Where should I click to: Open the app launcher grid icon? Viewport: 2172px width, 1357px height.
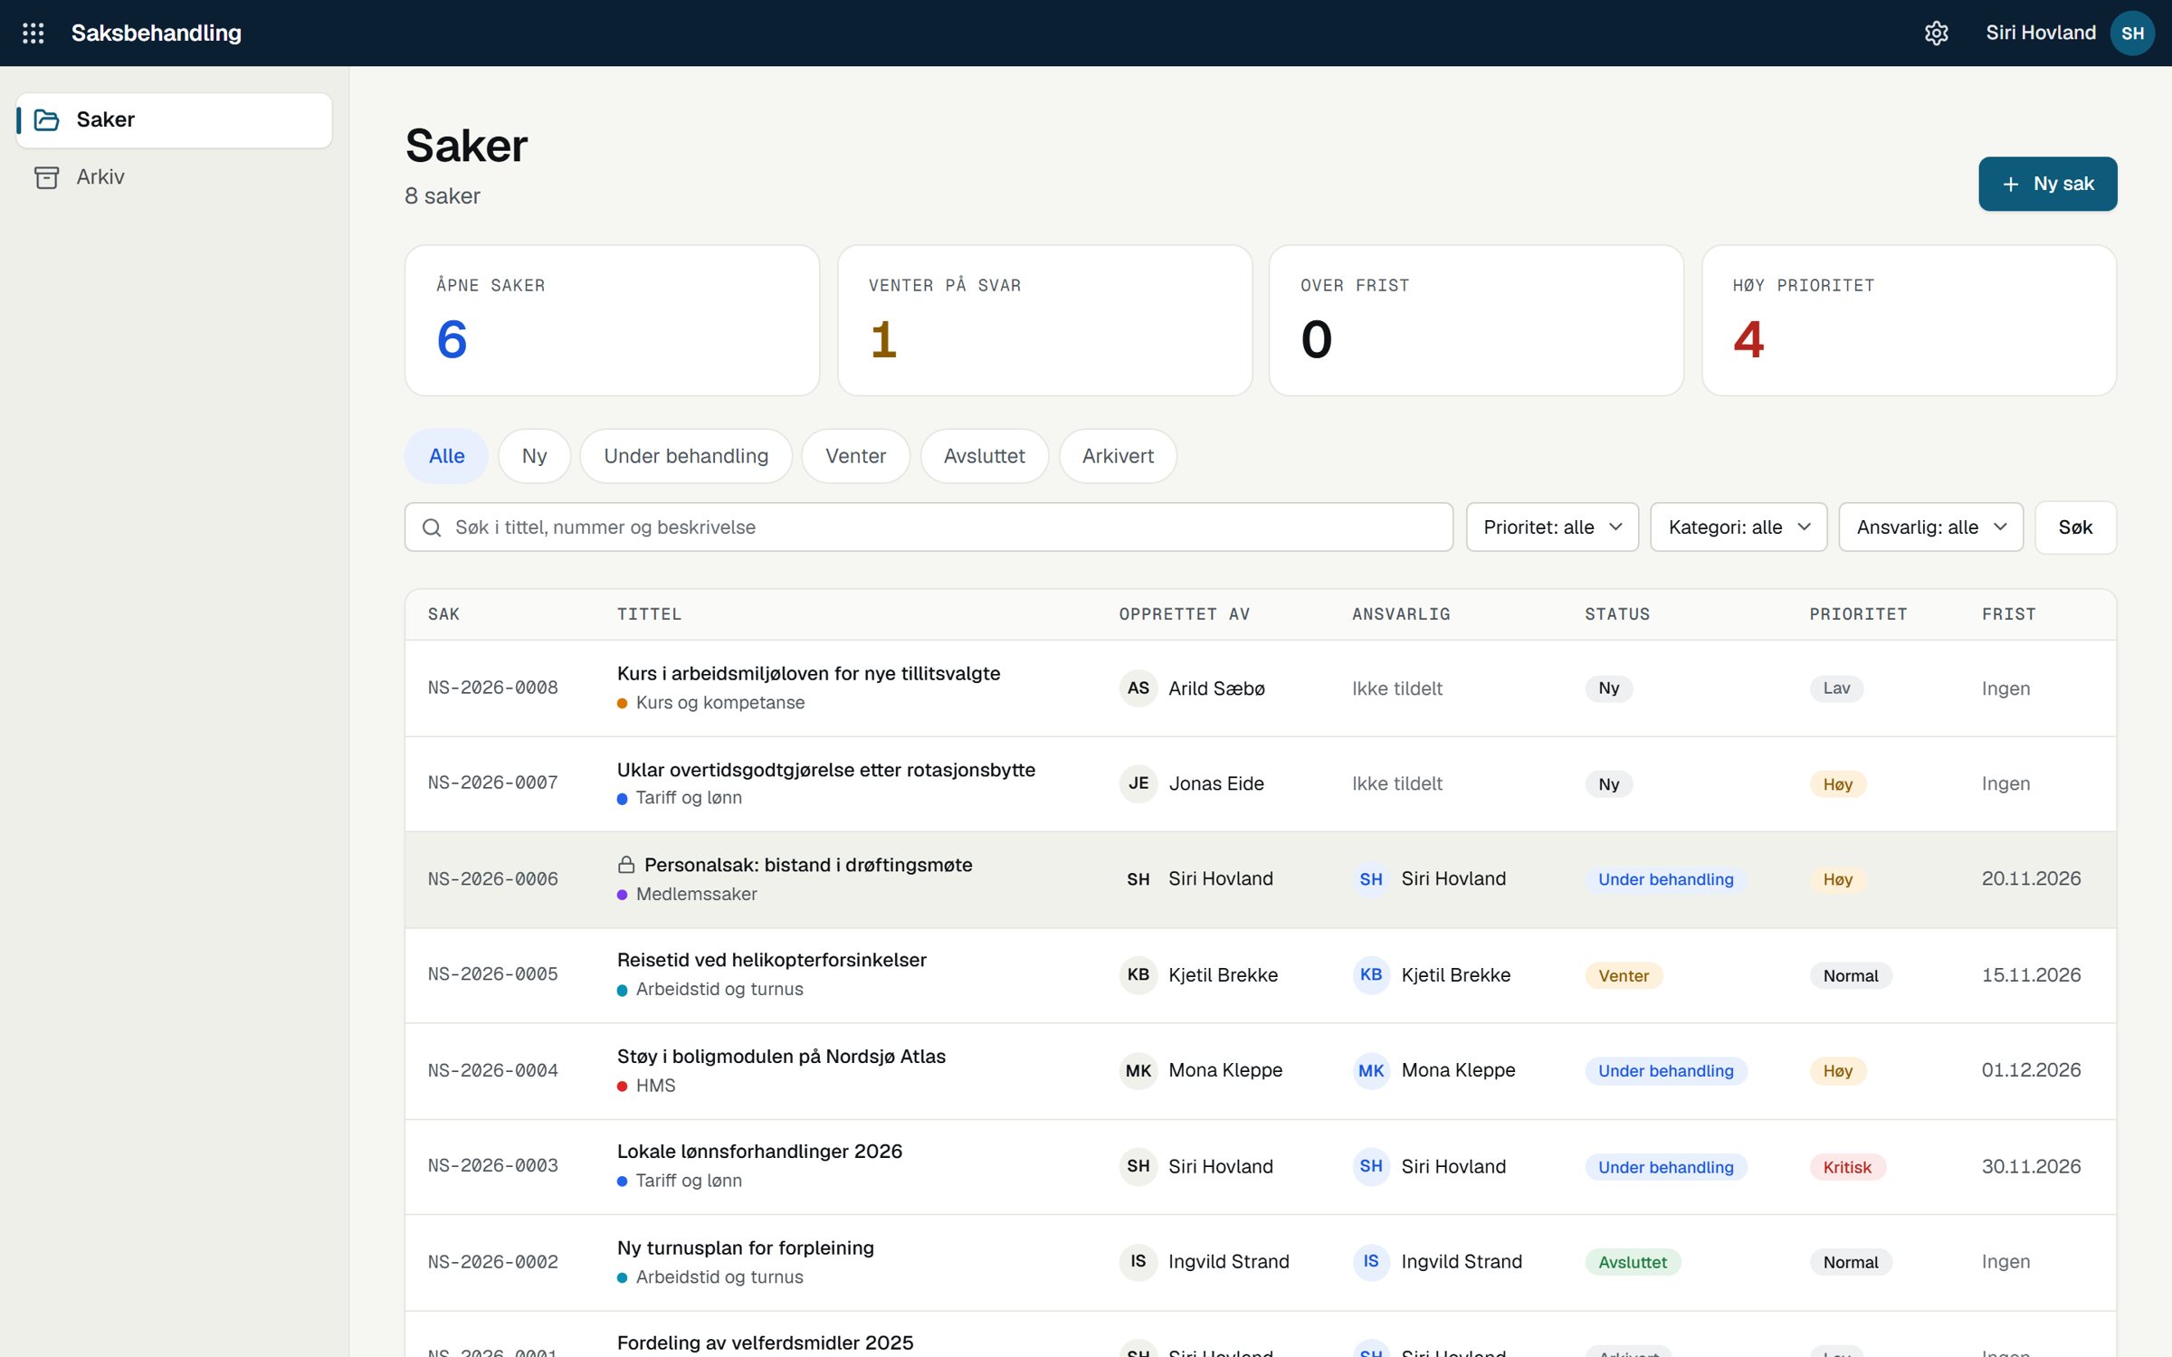click(x=33, y=33)
